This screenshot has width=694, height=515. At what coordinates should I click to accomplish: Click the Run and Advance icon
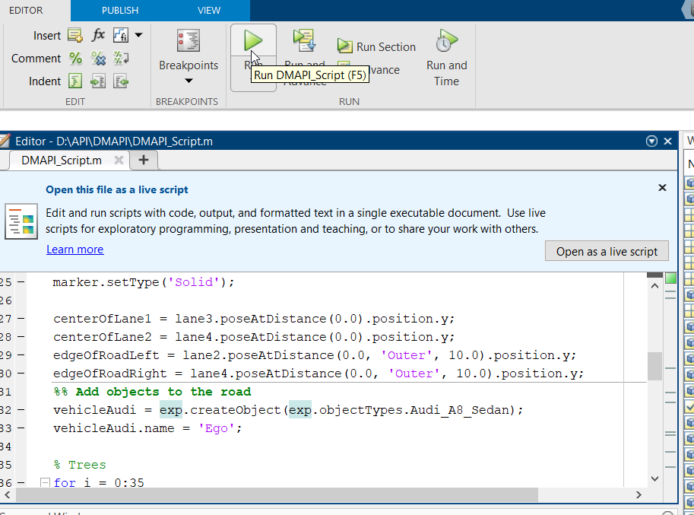(x=303, y=40)
